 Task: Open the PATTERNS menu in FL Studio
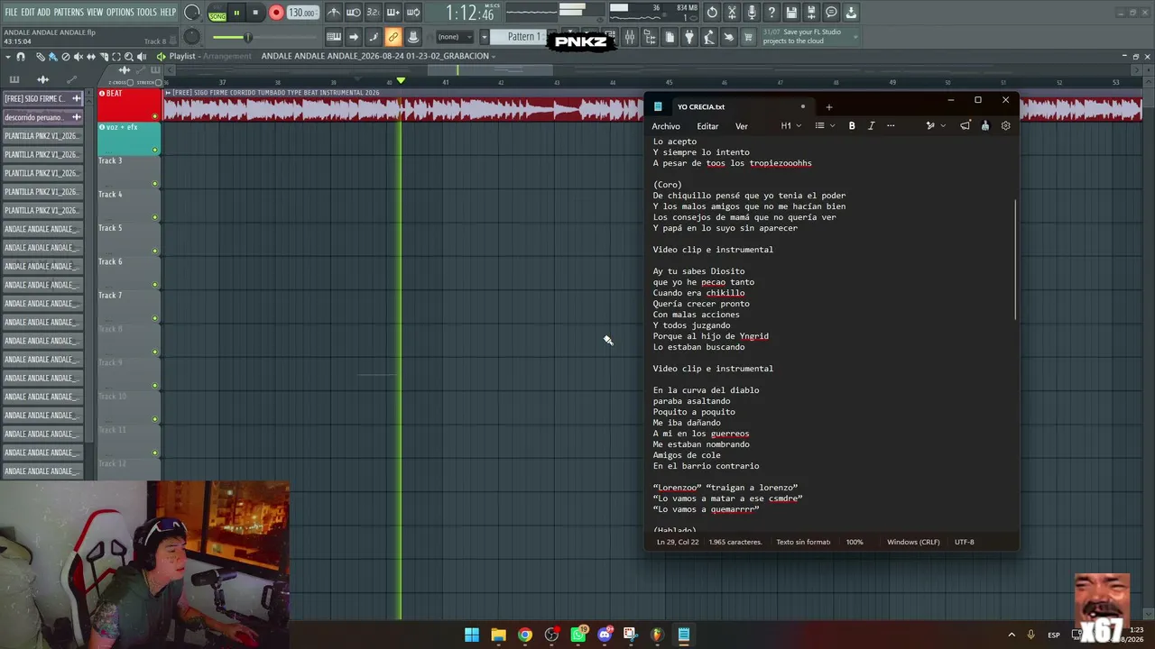tap(69, 13)
